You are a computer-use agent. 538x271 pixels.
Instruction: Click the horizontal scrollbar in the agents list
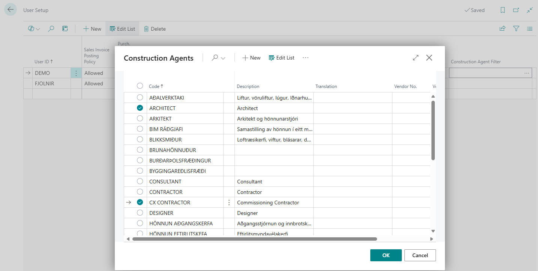pos(254,239)
